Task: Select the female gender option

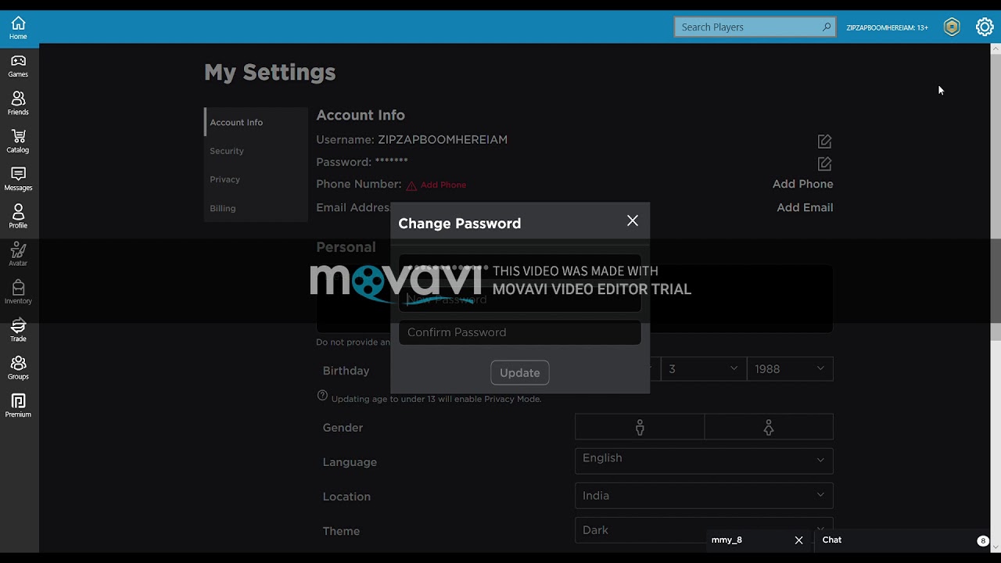Action: tap(769, 427)
